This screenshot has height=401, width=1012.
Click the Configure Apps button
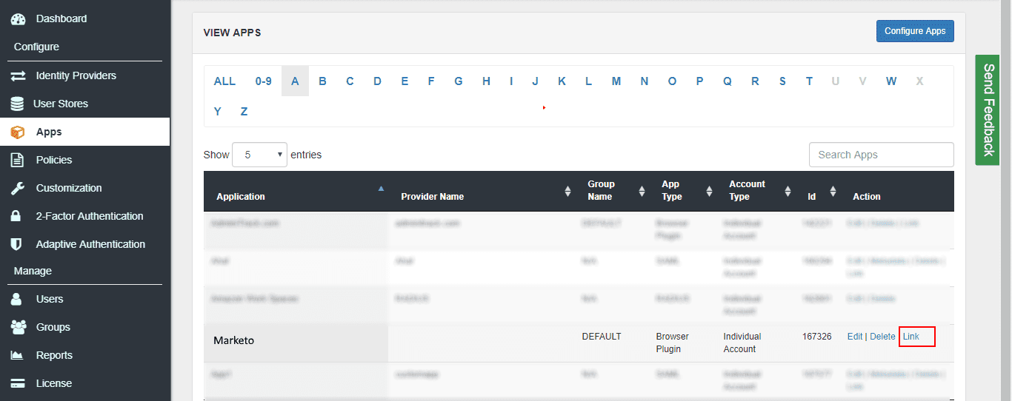pyautogui.click(x=915, y=31)
